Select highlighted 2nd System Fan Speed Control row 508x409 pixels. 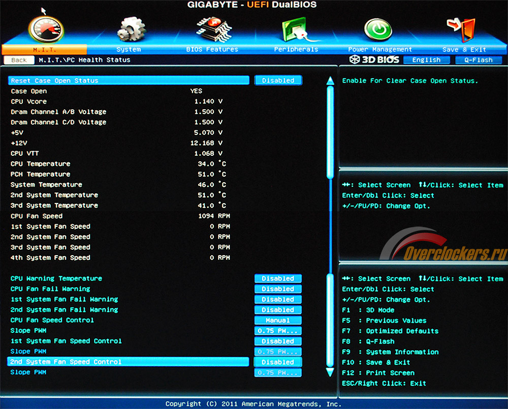128,362
